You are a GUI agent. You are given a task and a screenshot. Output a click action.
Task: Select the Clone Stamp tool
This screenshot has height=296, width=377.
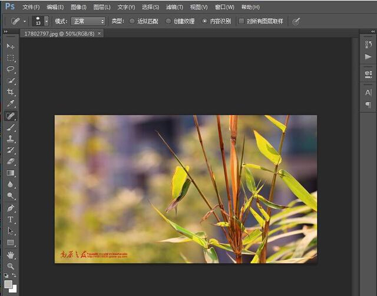[x=11, y=139]
